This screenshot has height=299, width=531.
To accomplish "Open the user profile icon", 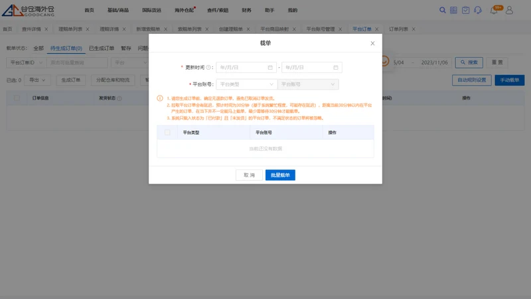I will [x=509, y=10].
